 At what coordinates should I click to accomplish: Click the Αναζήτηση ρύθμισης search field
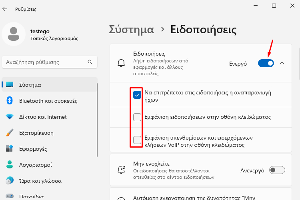click(x=50, y=62)
